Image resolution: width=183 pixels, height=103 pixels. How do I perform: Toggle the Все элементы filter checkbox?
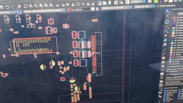click(165, 91)
